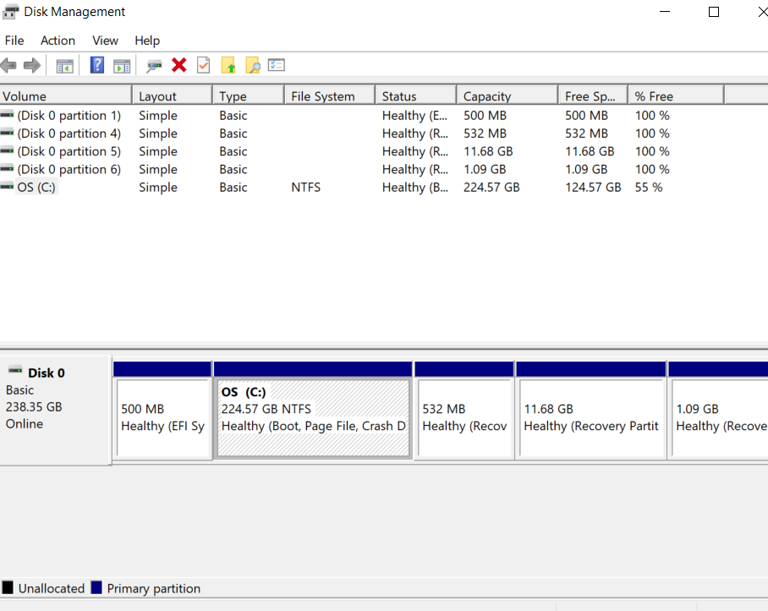
Task: Click the yellow folder up-arrow icon
Action: click(x=228, y=65)
